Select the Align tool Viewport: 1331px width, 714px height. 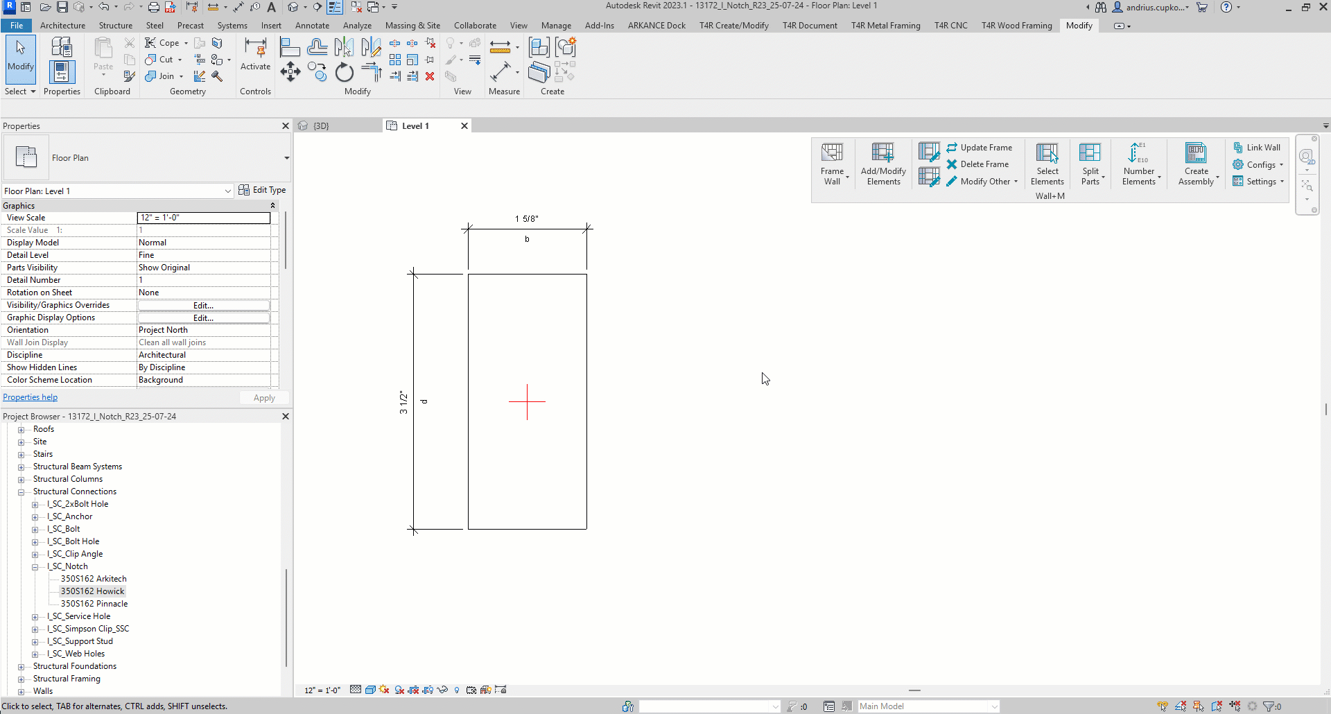point(290,48)
